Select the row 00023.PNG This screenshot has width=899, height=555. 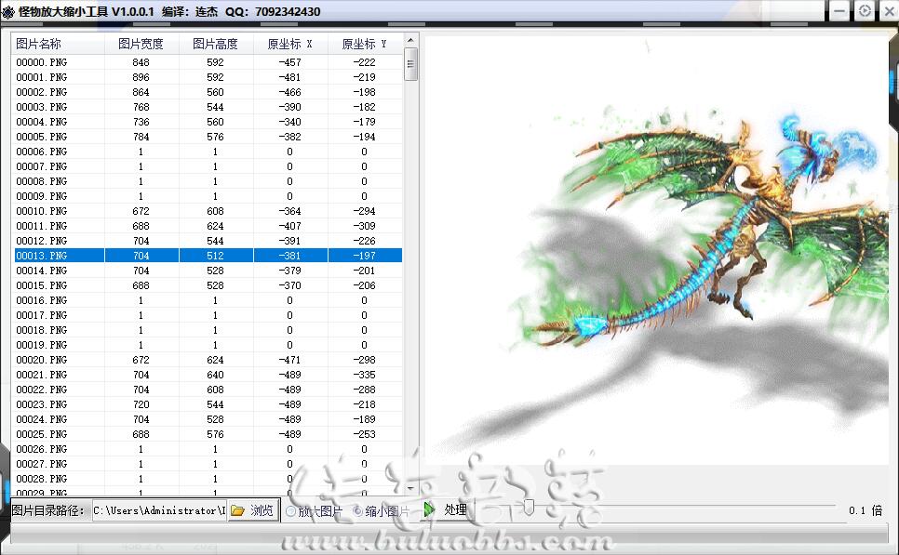click(207, 405)
